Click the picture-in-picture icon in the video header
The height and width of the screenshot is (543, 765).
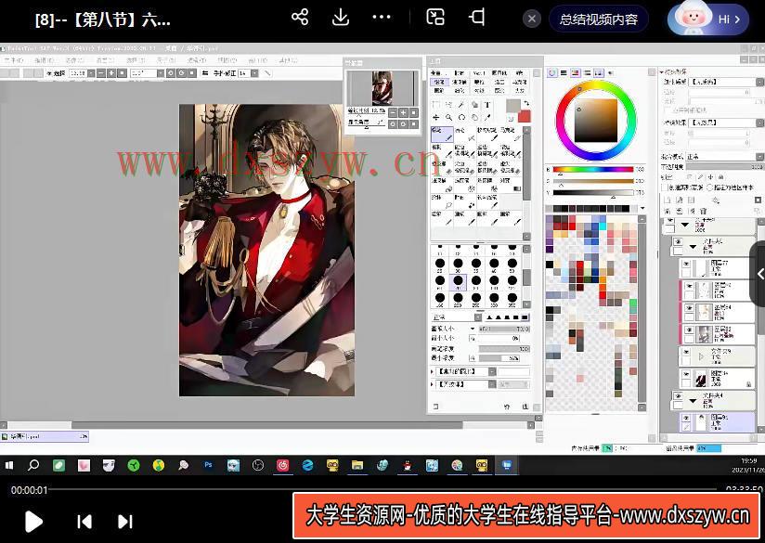click(434, 17)
